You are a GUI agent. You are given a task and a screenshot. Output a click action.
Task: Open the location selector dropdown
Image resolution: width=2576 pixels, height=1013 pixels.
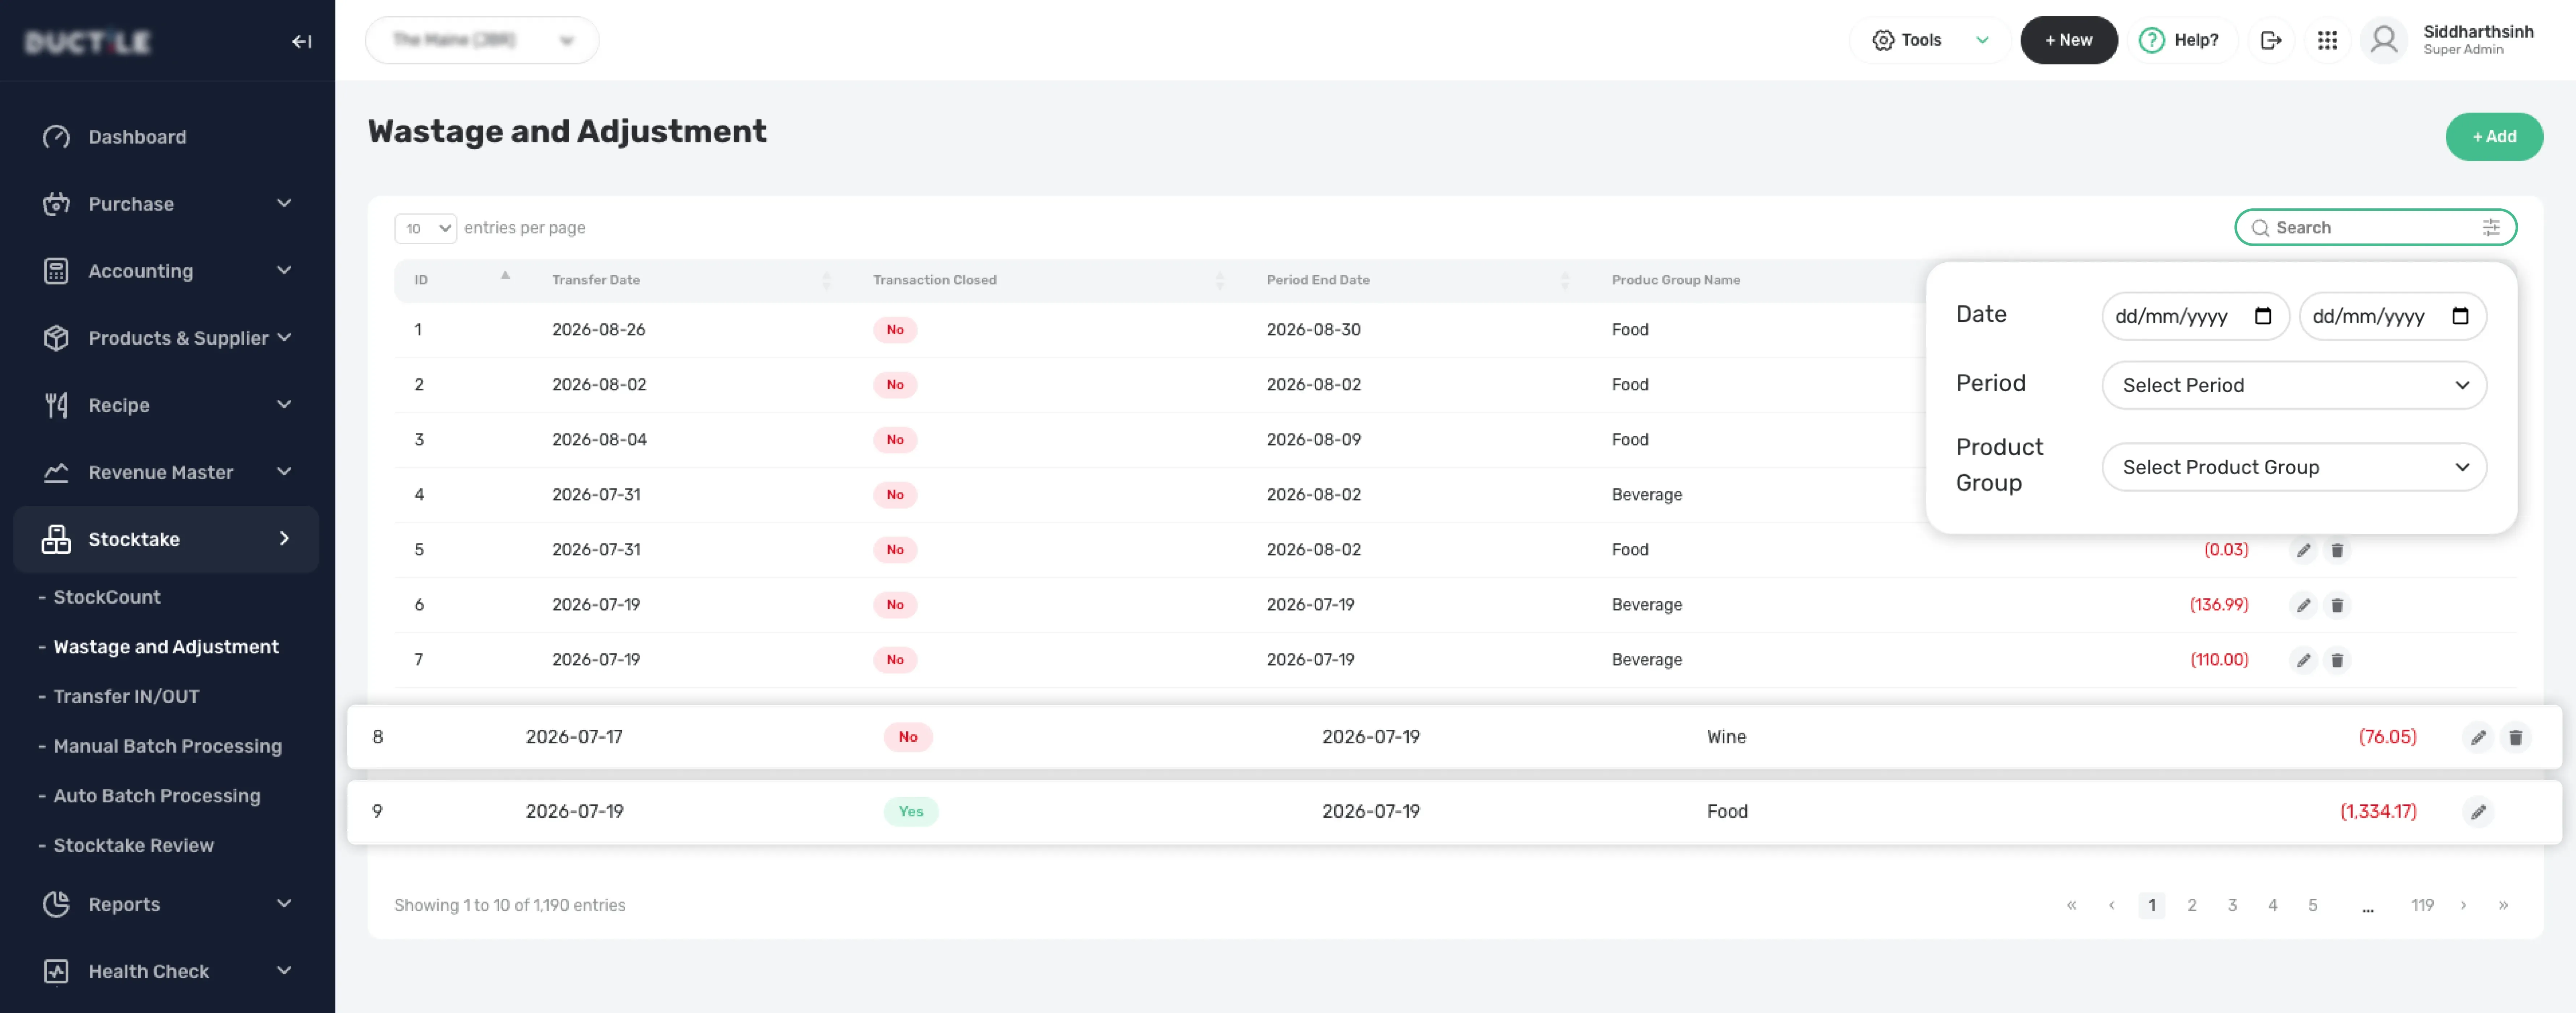pyautogui.click(x=482, y=40)
